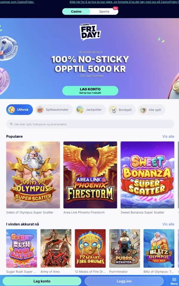179x286 pixels.
Task: Click the star icon on Utforsk
Action: pos(12,110)
